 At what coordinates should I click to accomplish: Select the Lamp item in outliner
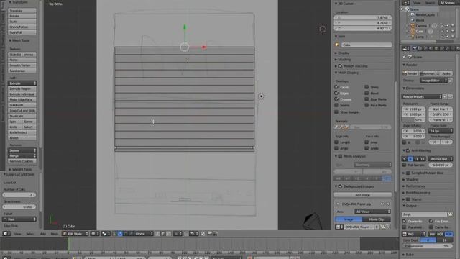(420, 37)
